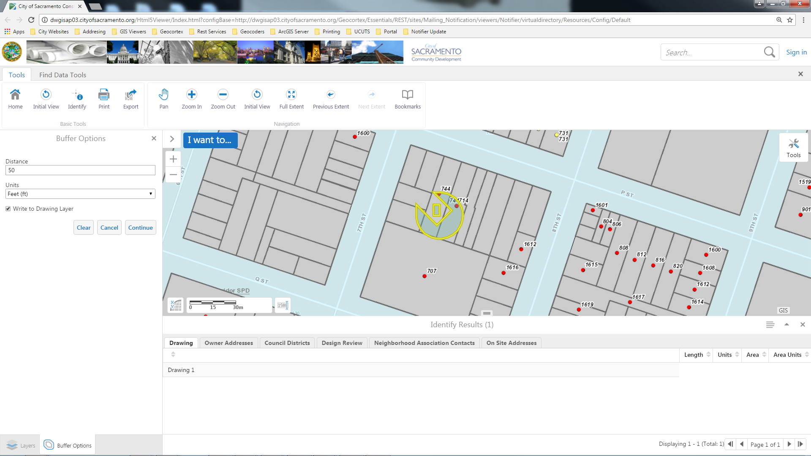Click the Clear button
Viewport: 811px width, 456px height.
[x=84, y=228]
